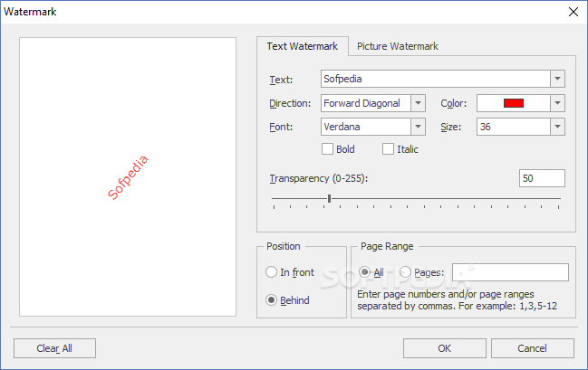Screen dimensions: 588x370
Task: Select the In front position radio button
Action: [271, 272]
